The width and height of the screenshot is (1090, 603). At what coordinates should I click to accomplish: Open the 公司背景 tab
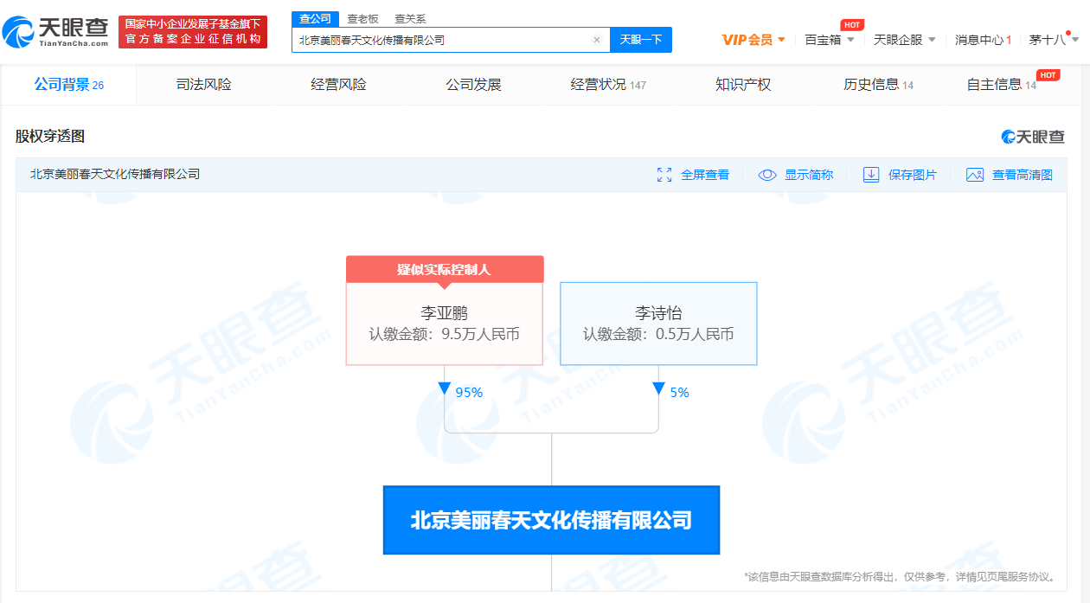pyautogui.click(x=69, y=85)
